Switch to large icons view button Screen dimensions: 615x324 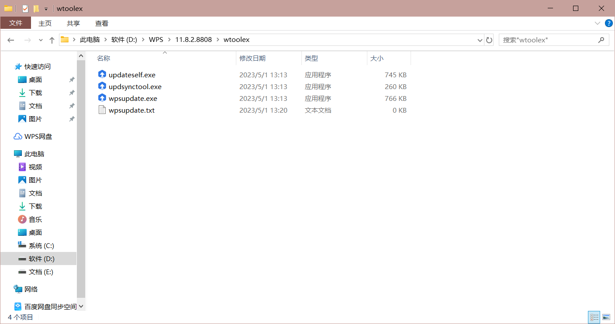point(606,317)
